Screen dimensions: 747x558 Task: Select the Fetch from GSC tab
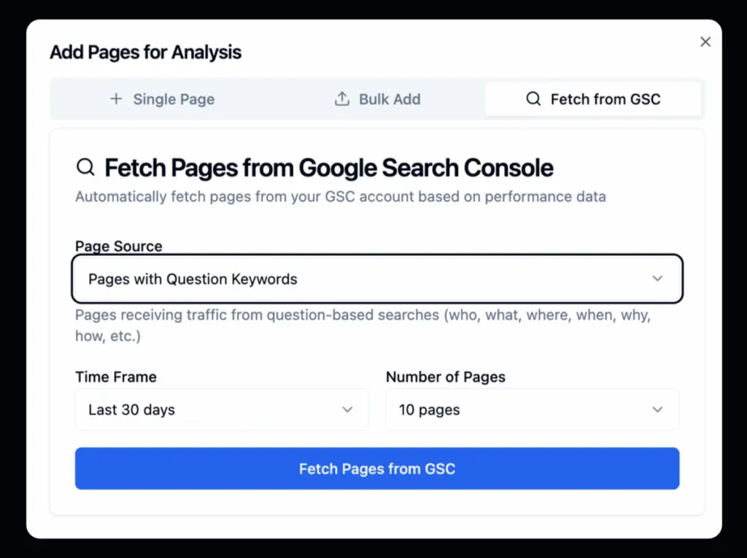(x=593, y=98)
